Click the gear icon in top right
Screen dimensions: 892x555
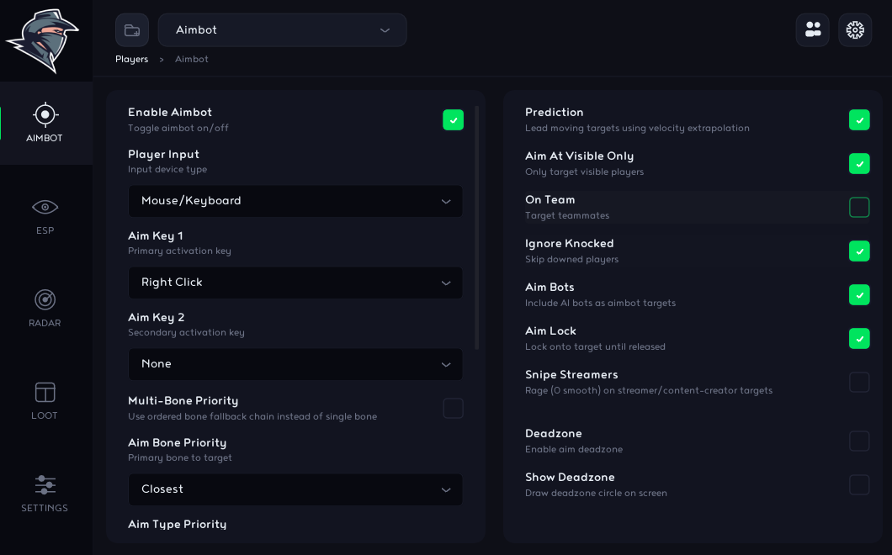tap(855, 30)
